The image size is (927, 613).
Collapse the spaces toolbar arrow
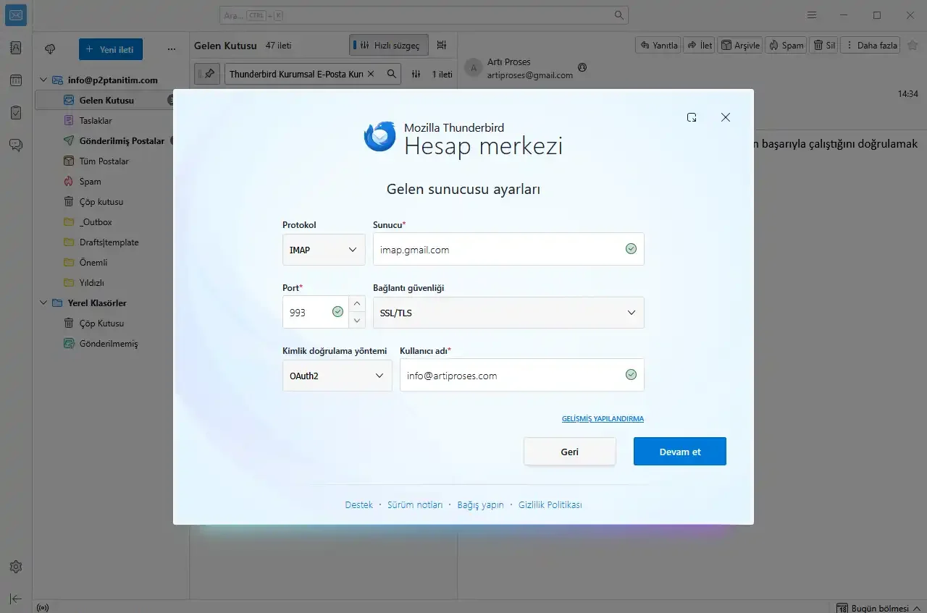pos(16,599)
